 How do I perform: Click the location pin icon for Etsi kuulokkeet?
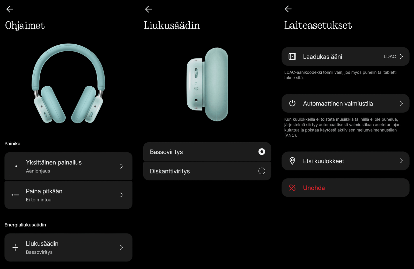pyautogui.click(x=292, y=161)
